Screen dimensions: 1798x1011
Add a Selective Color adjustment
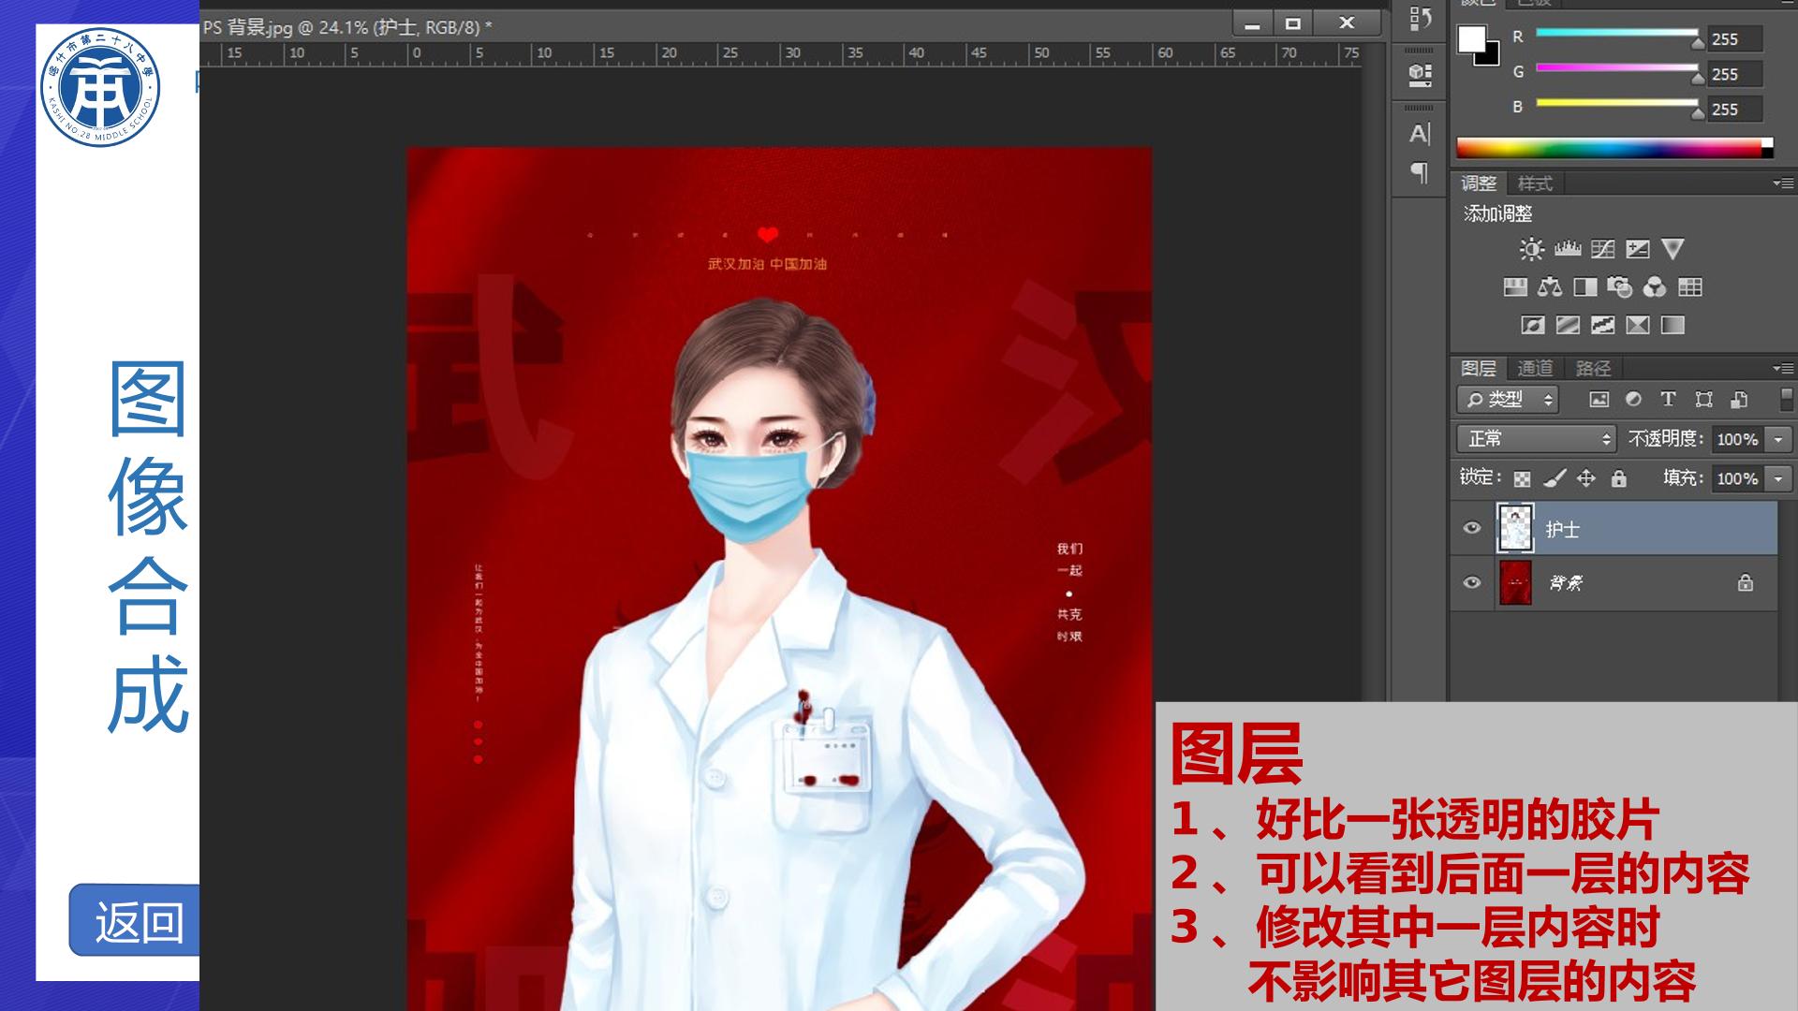click(x=1638, y=326)
